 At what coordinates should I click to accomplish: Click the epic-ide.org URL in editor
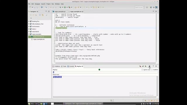pos(83,56)
